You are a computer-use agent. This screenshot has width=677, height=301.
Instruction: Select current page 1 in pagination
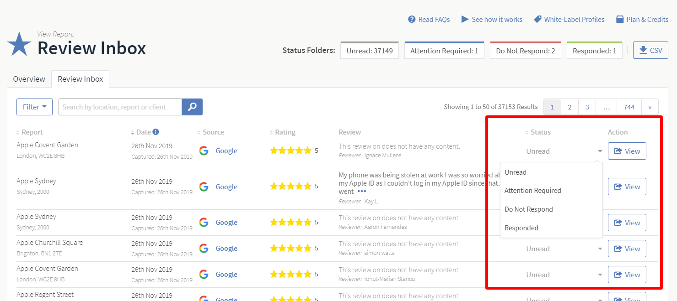pos(552,107)
